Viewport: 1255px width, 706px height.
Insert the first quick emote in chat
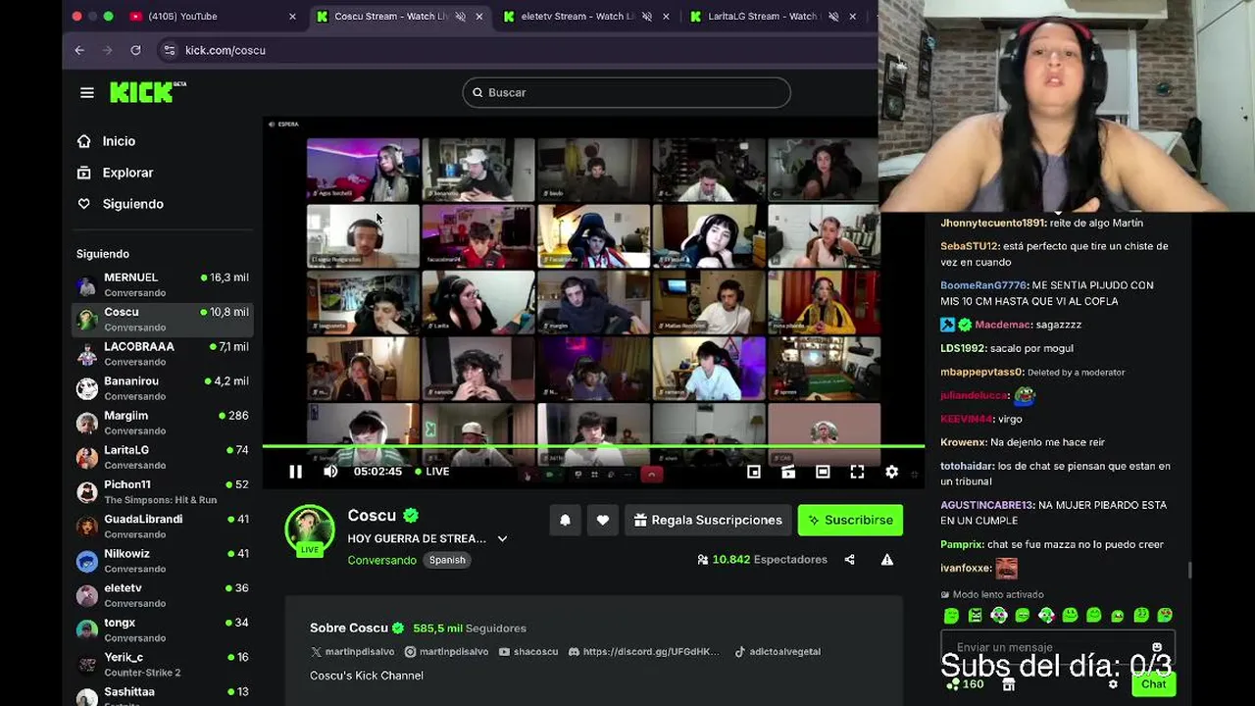(951, 616)
